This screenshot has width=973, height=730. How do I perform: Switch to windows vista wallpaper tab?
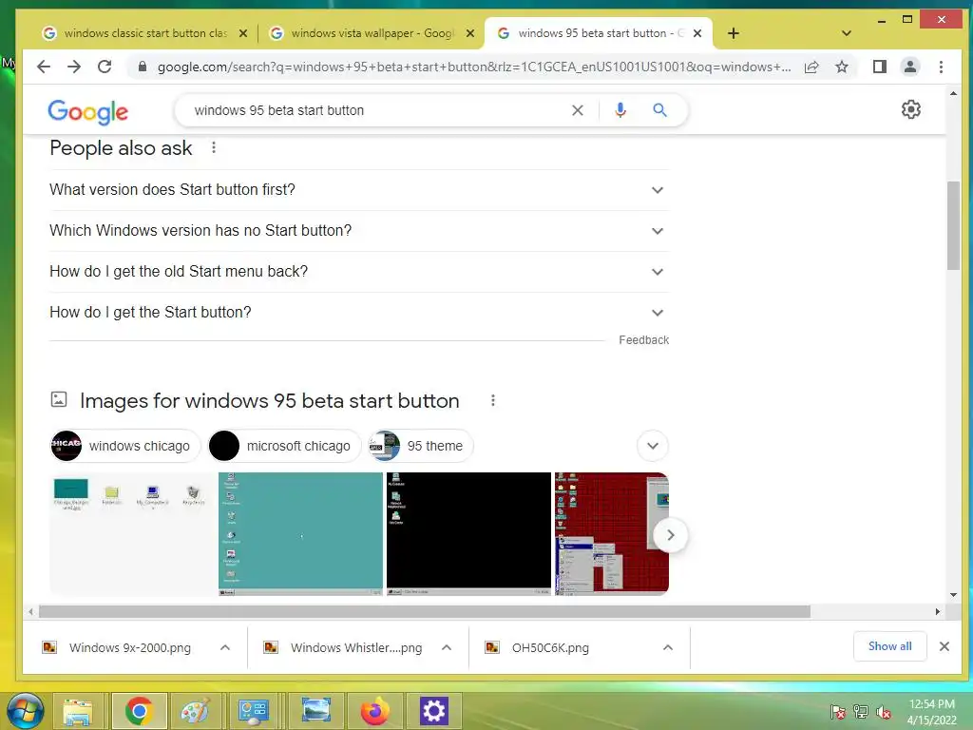[372, 33]
